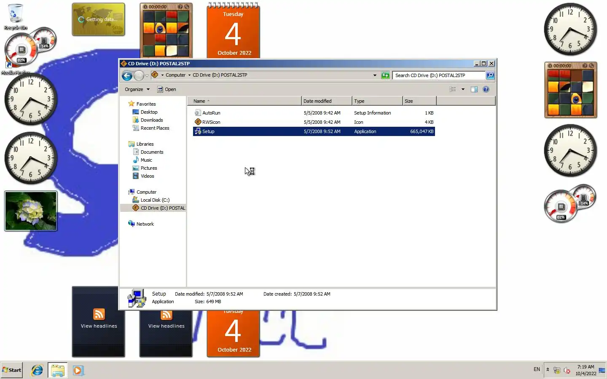Click the 665,047 KB size cell

(x=422, y=131)
